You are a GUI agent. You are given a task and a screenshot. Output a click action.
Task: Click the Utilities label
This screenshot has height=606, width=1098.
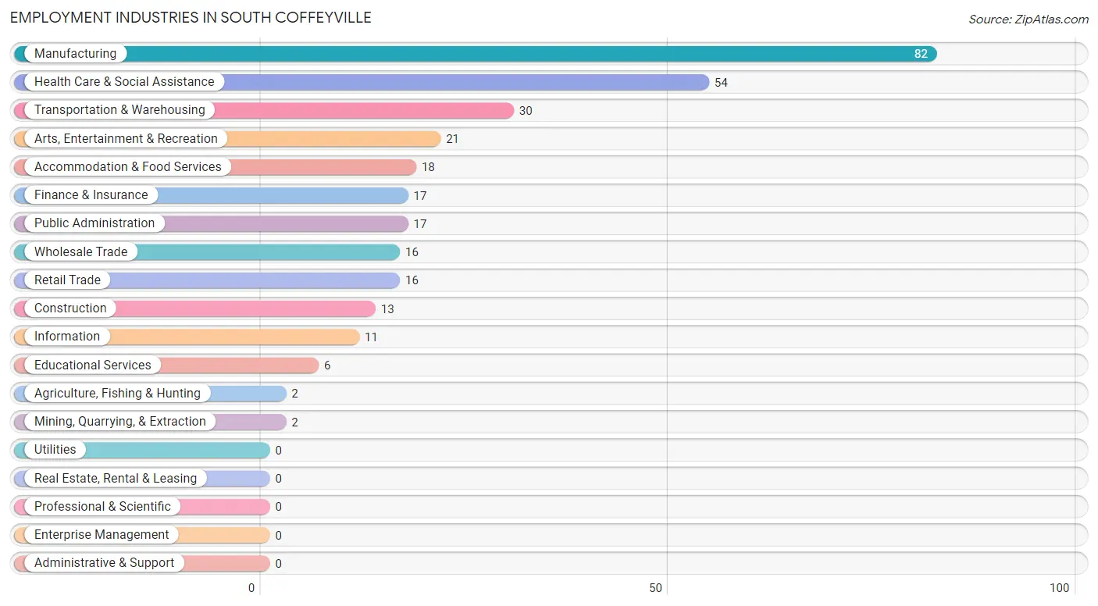point(55,450)
